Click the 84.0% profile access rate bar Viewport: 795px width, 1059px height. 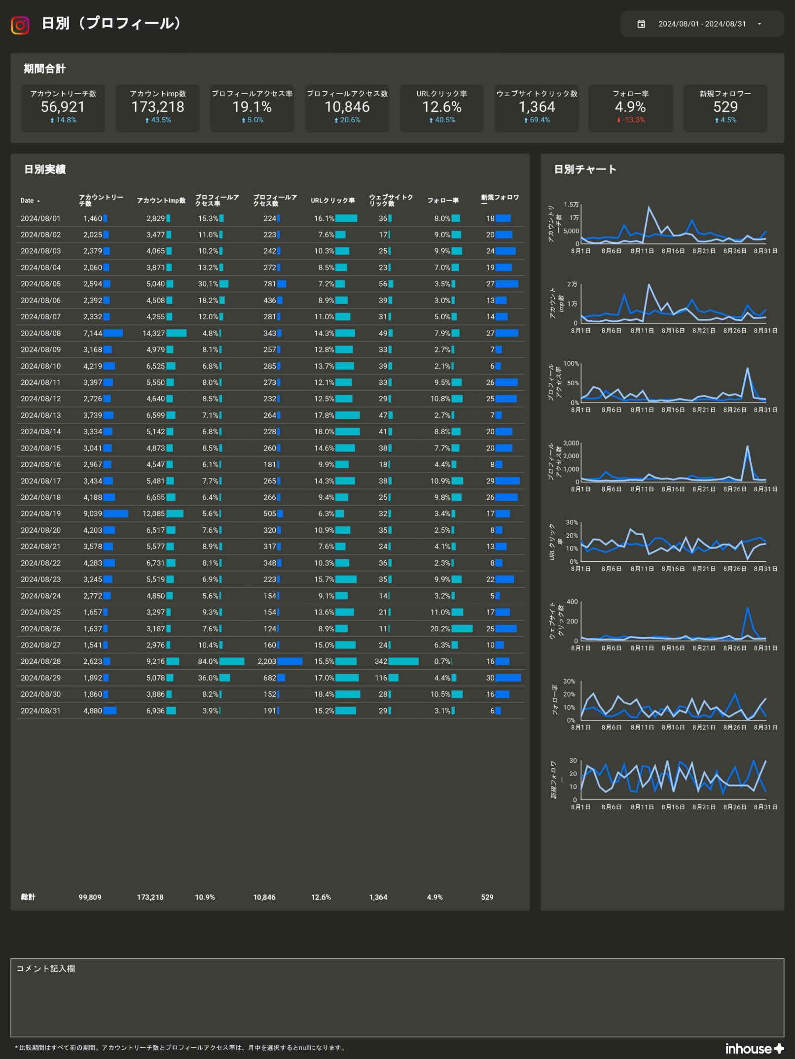[232, 661]
